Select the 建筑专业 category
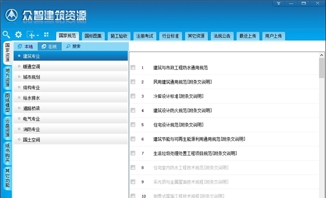The width and height of the screenshot is (326, 198). tap(71, 56)
